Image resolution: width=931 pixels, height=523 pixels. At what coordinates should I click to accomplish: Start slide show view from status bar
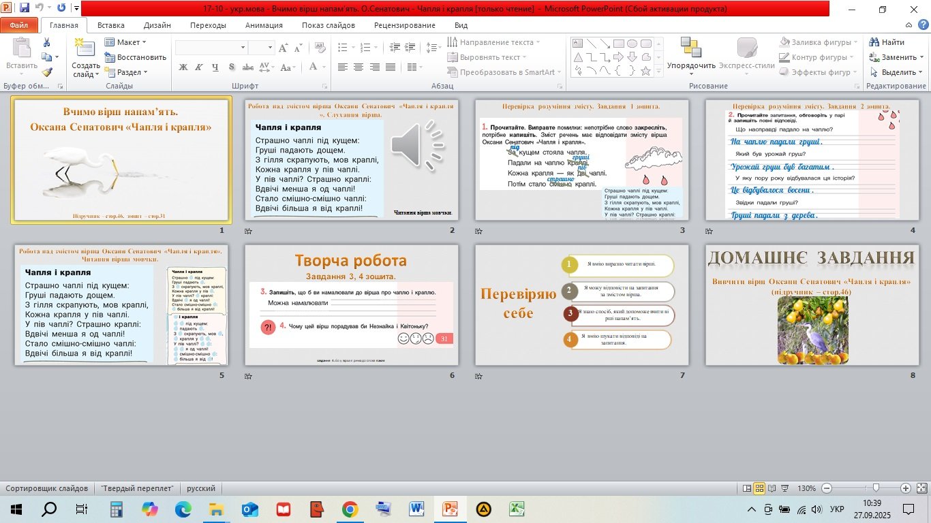(x=783, y=488)
